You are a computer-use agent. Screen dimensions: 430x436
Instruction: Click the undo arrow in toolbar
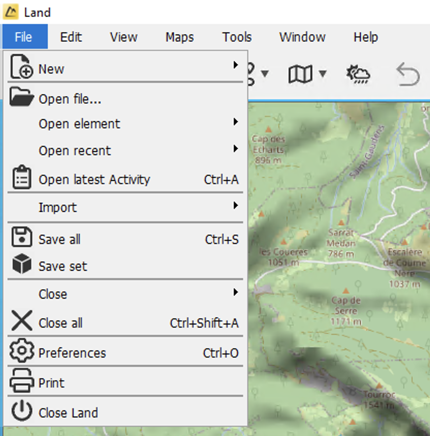click(x=408, y=74)
